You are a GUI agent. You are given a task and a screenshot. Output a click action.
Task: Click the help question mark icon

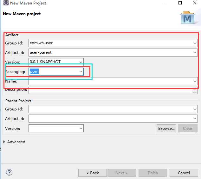[x=9, y=172]
